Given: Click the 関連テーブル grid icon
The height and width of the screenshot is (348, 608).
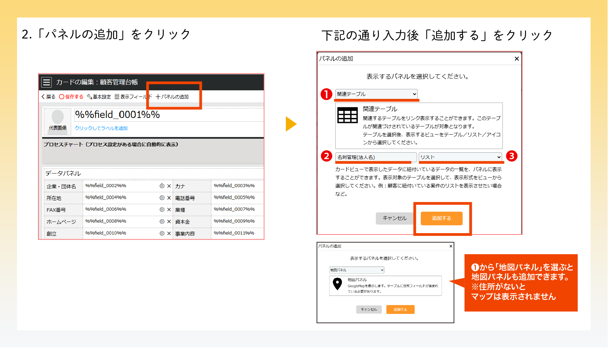Looking at the screenshot, I should [x=347, y=115].
